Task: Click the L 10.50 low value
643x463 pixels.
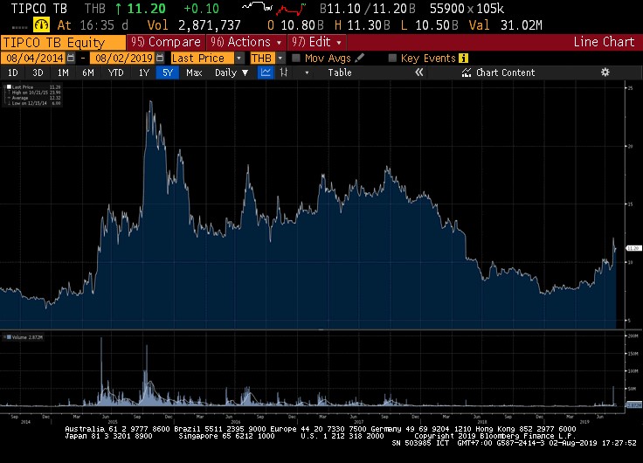Action: [429, 25]
